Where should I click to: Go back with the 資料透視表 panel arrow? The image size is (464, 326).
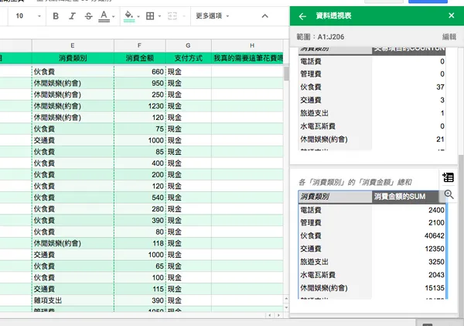[x=302, y=16]
